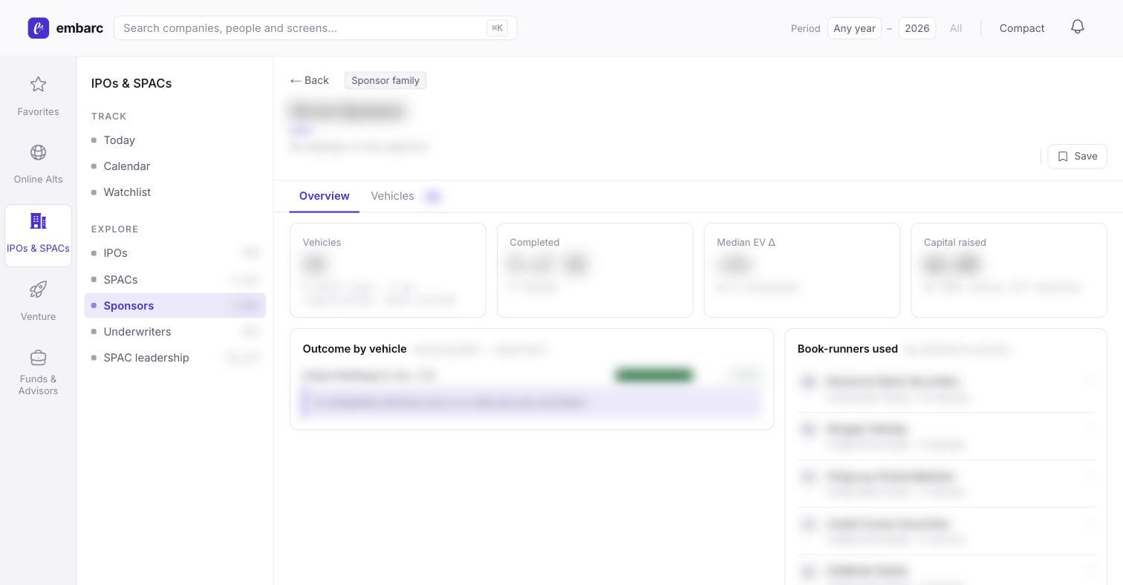Click the Book-runners used heading
This screenshot has height=585, width=1123.
pos(847,349)
